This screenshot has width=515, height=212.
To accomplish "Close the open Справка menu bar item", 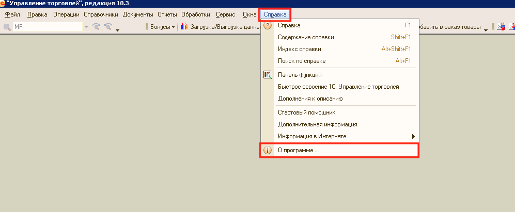I will click(275, 15).
